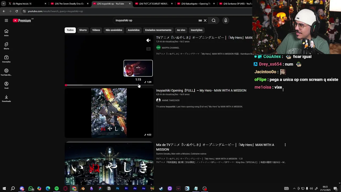Open the Mix de TV anime title
Viewport: 341px width, 192px height.
(215, 147)
